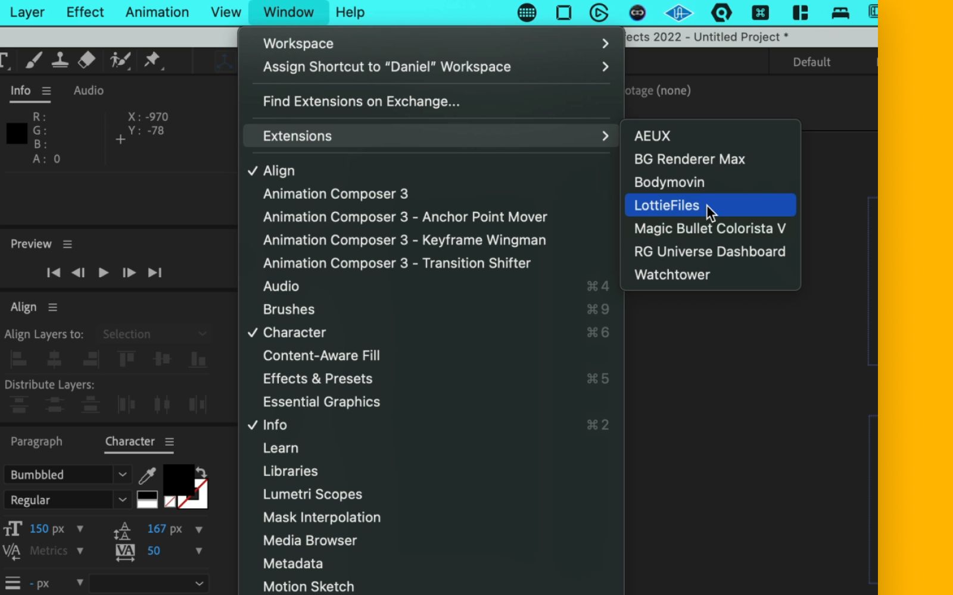953x595 pixels.
Task: Uncheck the Align panel in Window menu
Action: point(430,171)
